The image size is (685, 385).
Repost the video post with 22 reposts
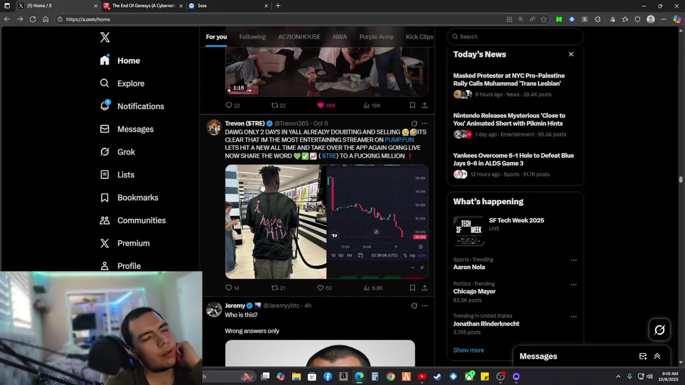[x=278, y=105]
